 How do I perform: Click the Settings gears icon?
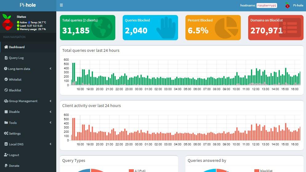pos(6,133)
